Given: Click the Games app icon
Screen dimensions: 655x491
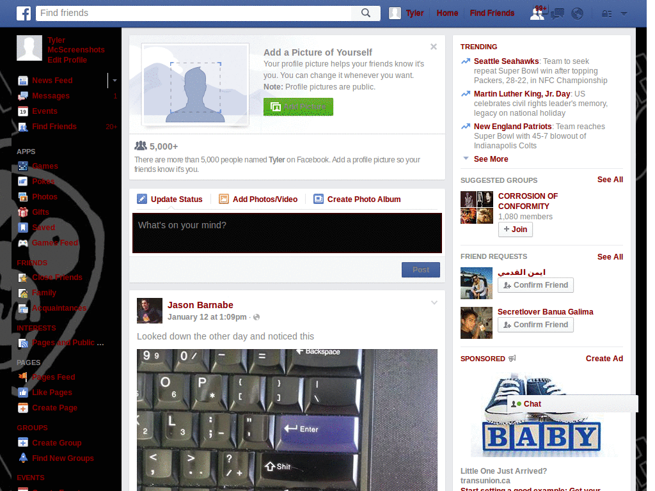Looking at the screenshot, I should (x=23, y=166).
